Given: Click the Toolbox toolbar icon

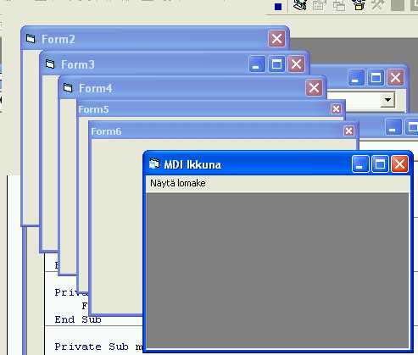Looking at the screenshot, I should click(x=378, y=5).
